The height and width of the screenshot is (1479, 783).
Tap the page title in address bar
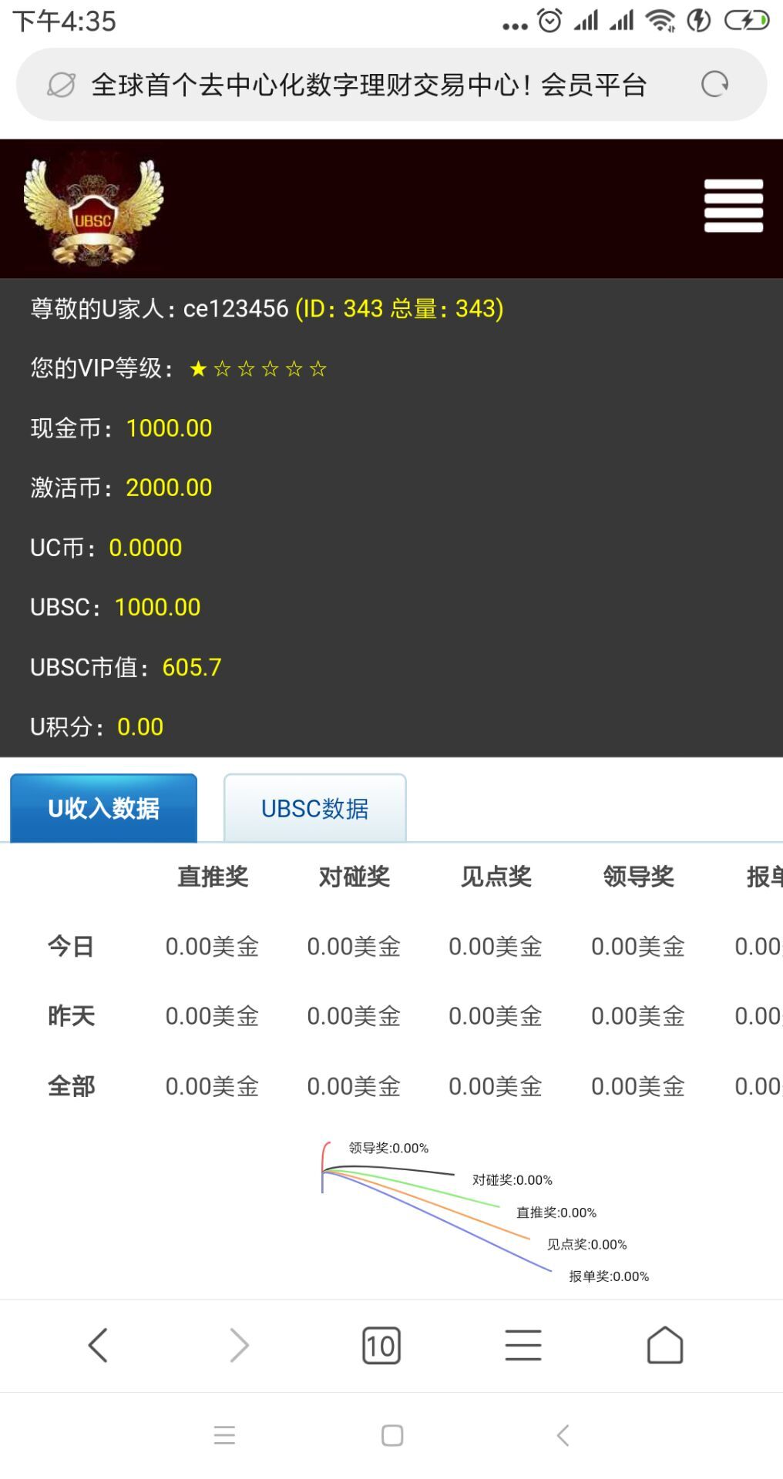tap(368, 85)
